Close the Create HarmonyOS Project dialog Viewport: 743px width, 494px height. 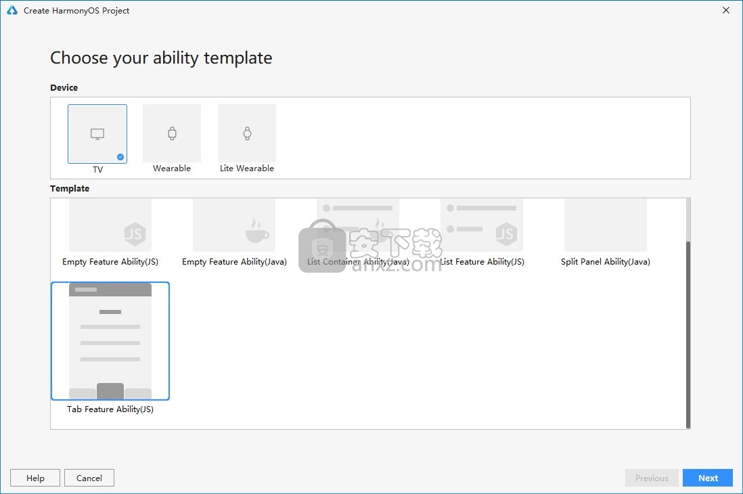726,10
